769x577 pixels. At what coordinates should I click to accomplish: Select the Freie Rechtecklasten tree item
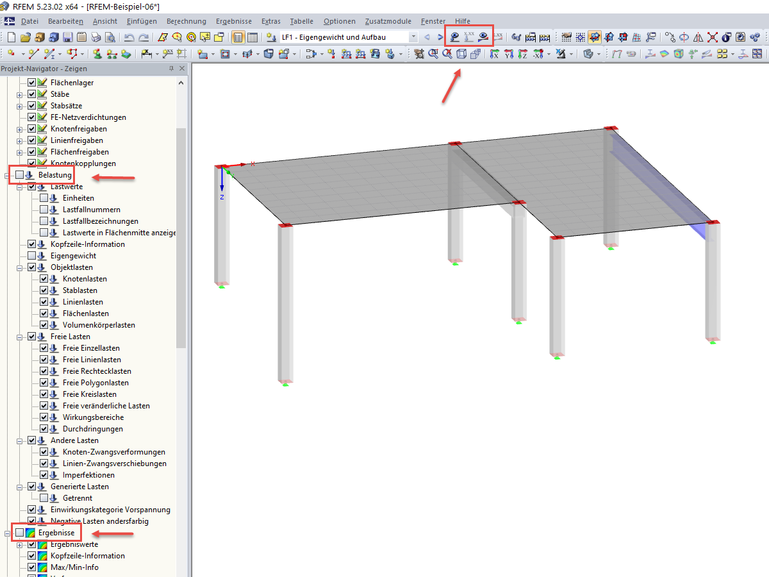(97, 371)
